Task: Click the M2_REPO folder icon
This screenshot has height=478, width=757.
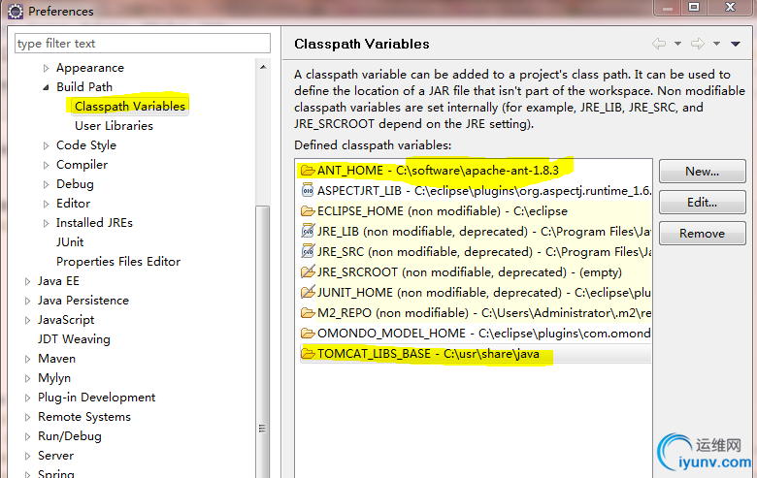Action: coord(308,312)
